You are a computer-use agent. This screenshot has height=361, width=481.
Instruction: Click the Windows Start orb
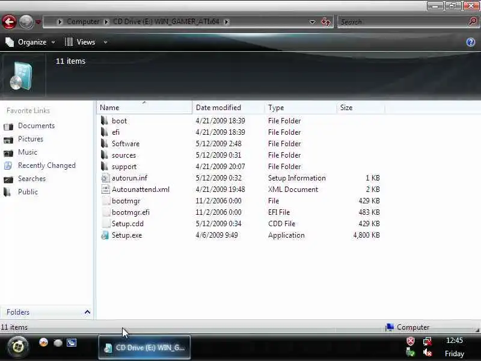tap(18, 347)
